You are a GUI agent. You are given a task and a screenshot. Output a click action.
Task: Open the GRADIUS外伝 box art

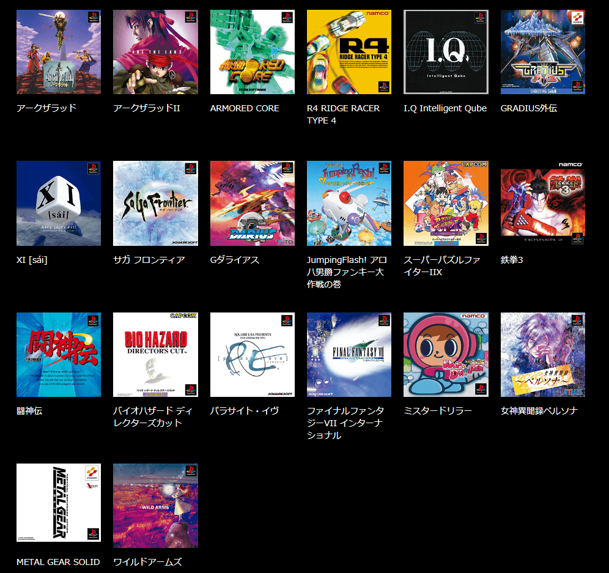(x=542, y=51)
